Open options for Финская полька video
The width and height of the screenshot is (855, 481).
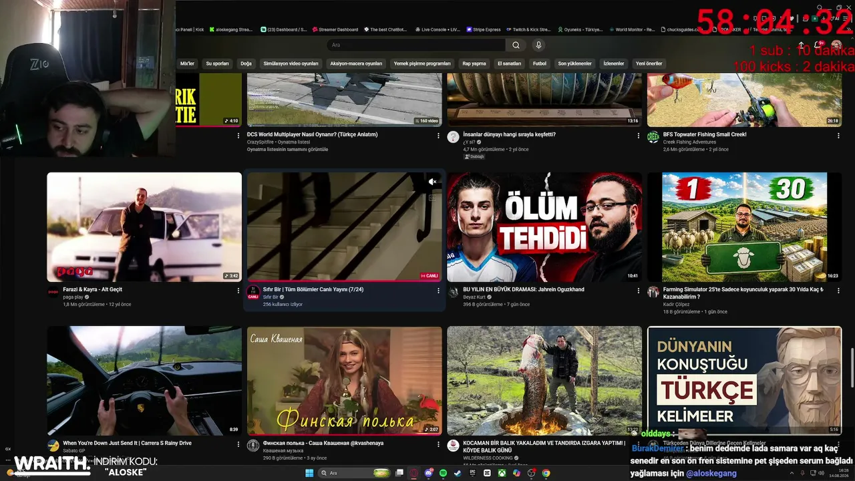click(x=438, y=444)
